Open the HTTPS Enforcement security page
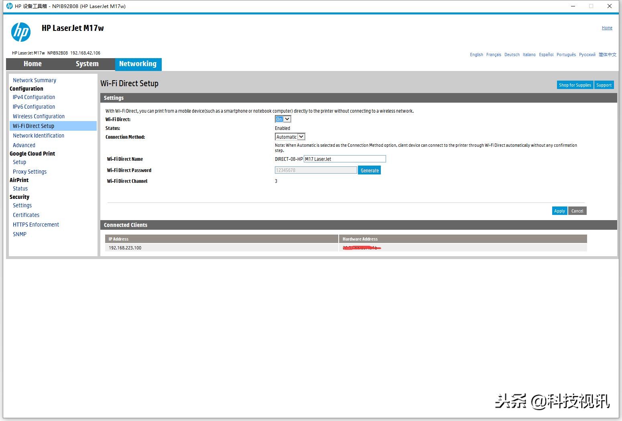This screenshot has width=622, height=421. click(36, 225)
